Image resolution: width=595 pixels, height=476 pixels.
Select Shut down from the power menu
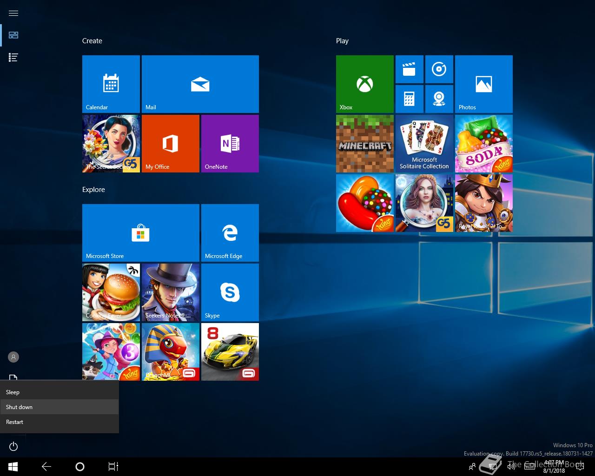pos(20,407)
